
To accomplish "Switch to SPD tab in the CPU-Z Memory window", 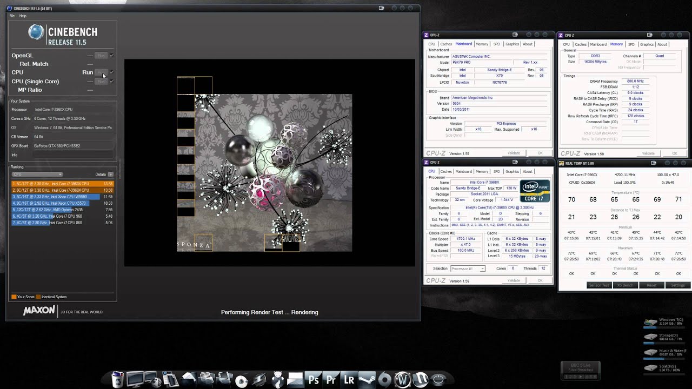I will pos(631,44).
